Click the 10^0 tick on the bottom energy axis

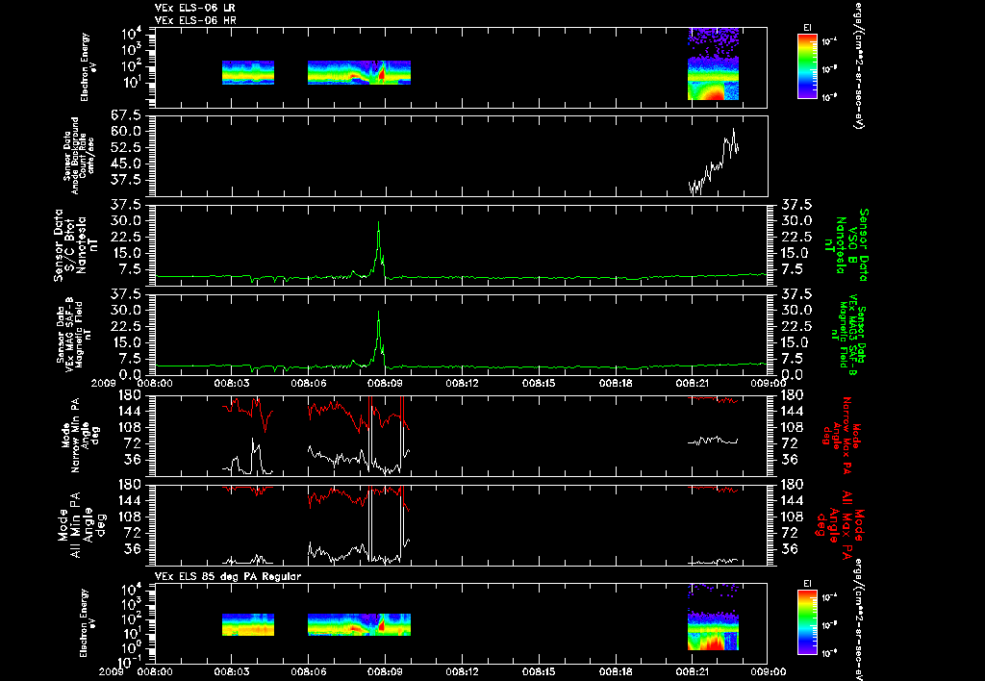[x=131, y=647]
